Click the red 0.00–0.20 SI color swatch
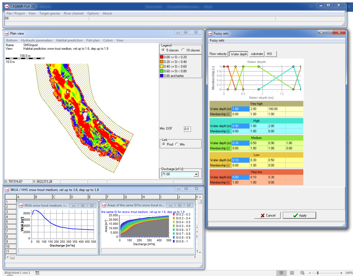Viewport: 353px width, 276px height. point(162,57)
